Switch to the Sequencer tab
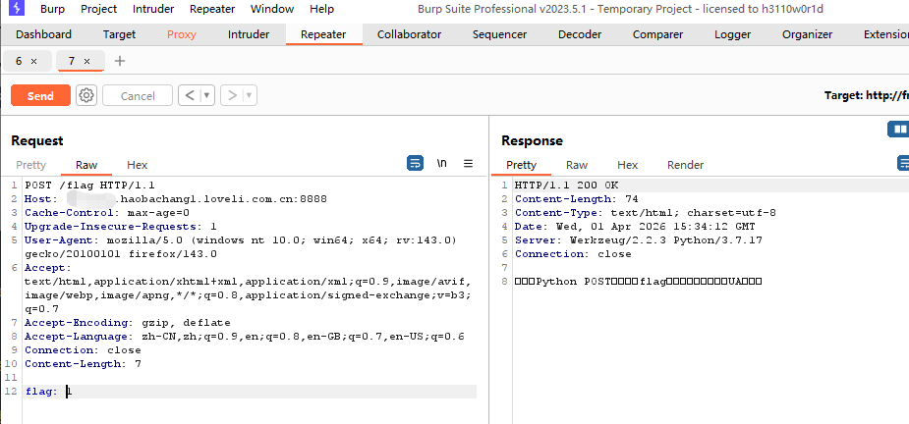This screenshot has width=909, height=424. (x=500, y=34)
